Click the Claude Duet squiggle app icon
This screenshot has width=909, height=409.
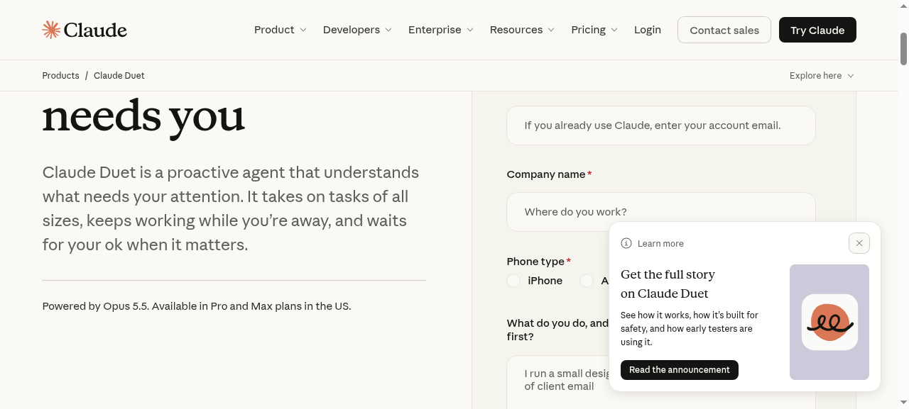[829, 323]
